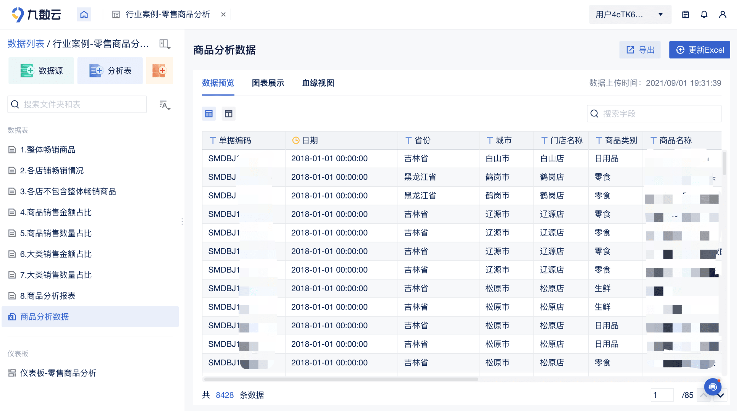Click the text type icon beside 省份
The image size is (737, 411).
[x=409, y=140]
